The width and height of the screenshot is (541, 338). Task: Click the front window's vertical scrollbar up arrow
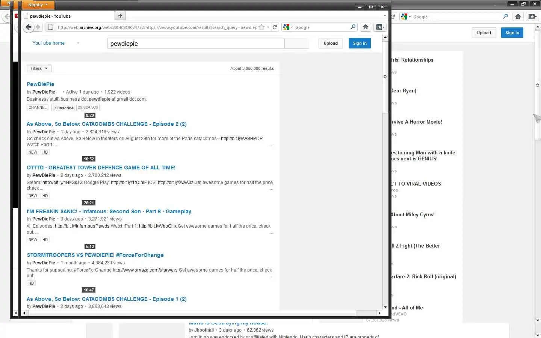(385, 38)
